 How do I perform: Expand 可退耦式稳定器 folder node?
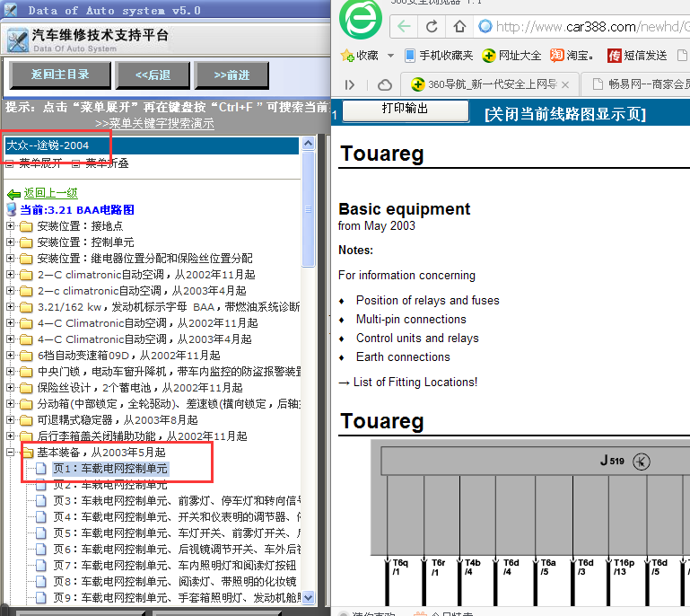(x=10, y=420)
